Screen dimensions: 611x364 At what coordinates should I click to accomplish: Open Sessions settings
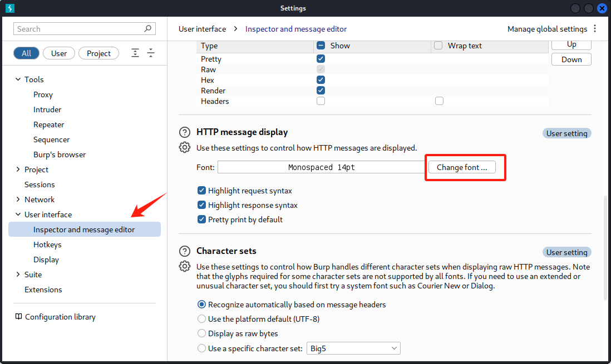40,185
